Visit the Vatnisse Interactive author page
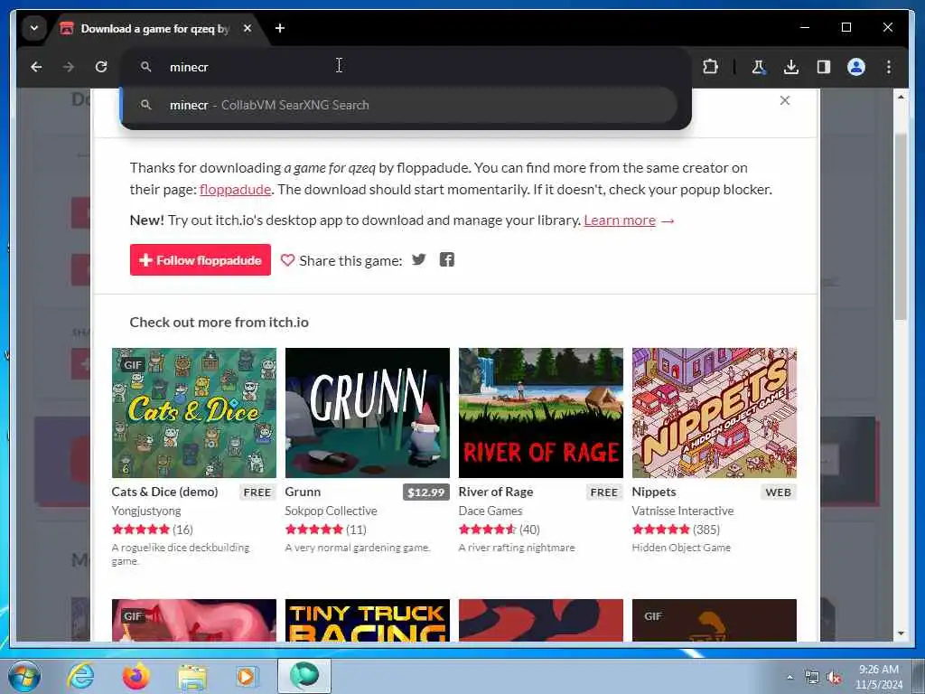This screenshot has height=694, width=925. point(683,511)
